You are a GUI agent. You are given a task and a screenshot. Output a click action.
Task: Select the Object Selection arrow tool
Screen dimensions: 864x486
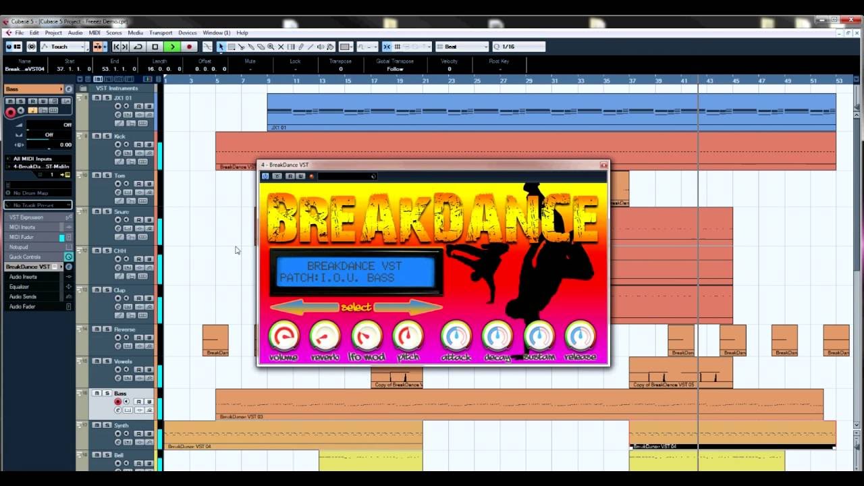[221, 47]
